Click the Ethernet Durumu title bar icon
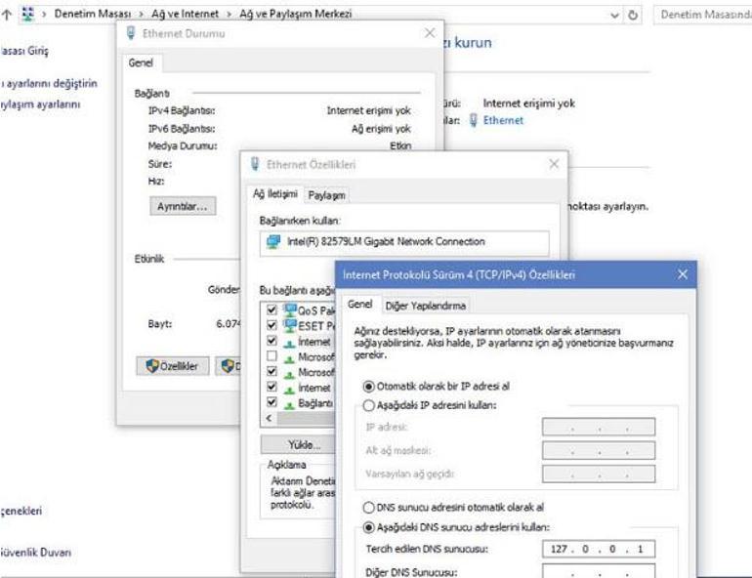 (131, 33)
